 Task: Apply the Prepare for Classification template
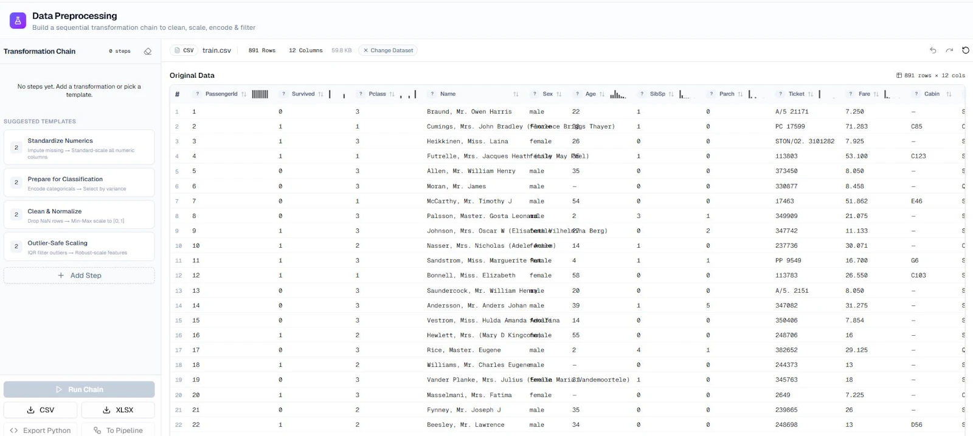(79, 183)
